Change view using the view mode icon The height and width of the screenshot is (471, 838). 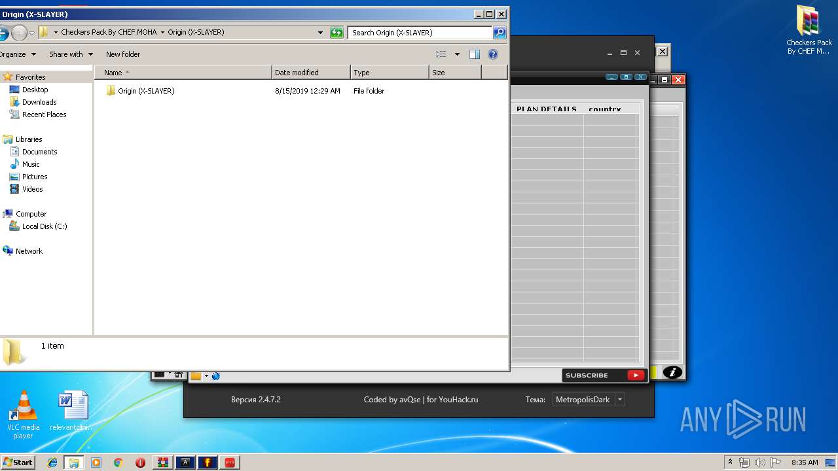[441, 54]
